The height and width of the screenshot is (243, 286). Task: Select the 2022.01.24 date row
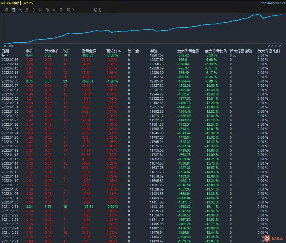[10, 133]
